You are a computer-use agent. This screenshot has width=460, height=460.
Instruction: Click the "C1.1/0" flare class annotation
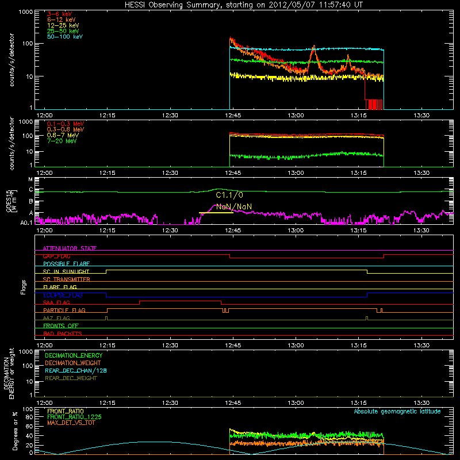click(229, 195)
